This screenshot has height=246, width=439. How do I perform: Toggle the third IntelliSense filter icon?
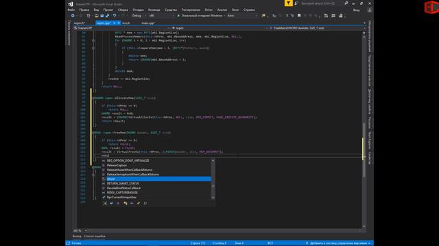point(118,204)
